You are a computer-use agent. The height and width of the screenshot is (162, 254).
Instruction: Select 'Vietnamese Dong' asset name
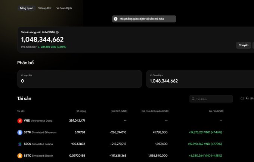(41, 121)
